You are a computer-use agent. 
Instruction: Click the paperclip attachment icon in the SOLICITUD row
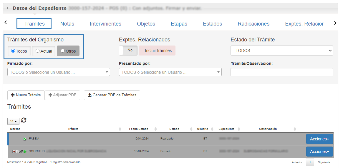coord(21,152)
